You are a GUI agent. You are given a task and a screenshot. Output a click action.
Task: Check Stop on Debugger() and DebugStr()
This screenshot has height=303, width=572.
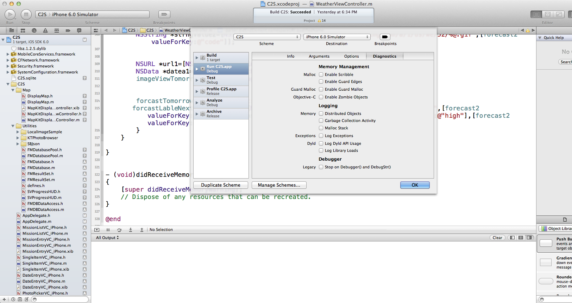point(321,167)
